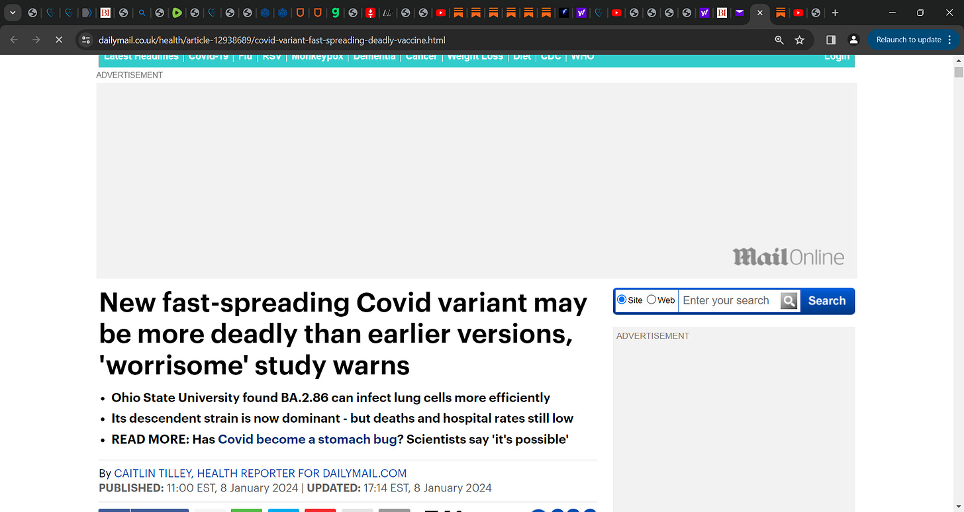Open the CDC section link
Viewport: 964px width, 512px height.
tap(551, 57)
